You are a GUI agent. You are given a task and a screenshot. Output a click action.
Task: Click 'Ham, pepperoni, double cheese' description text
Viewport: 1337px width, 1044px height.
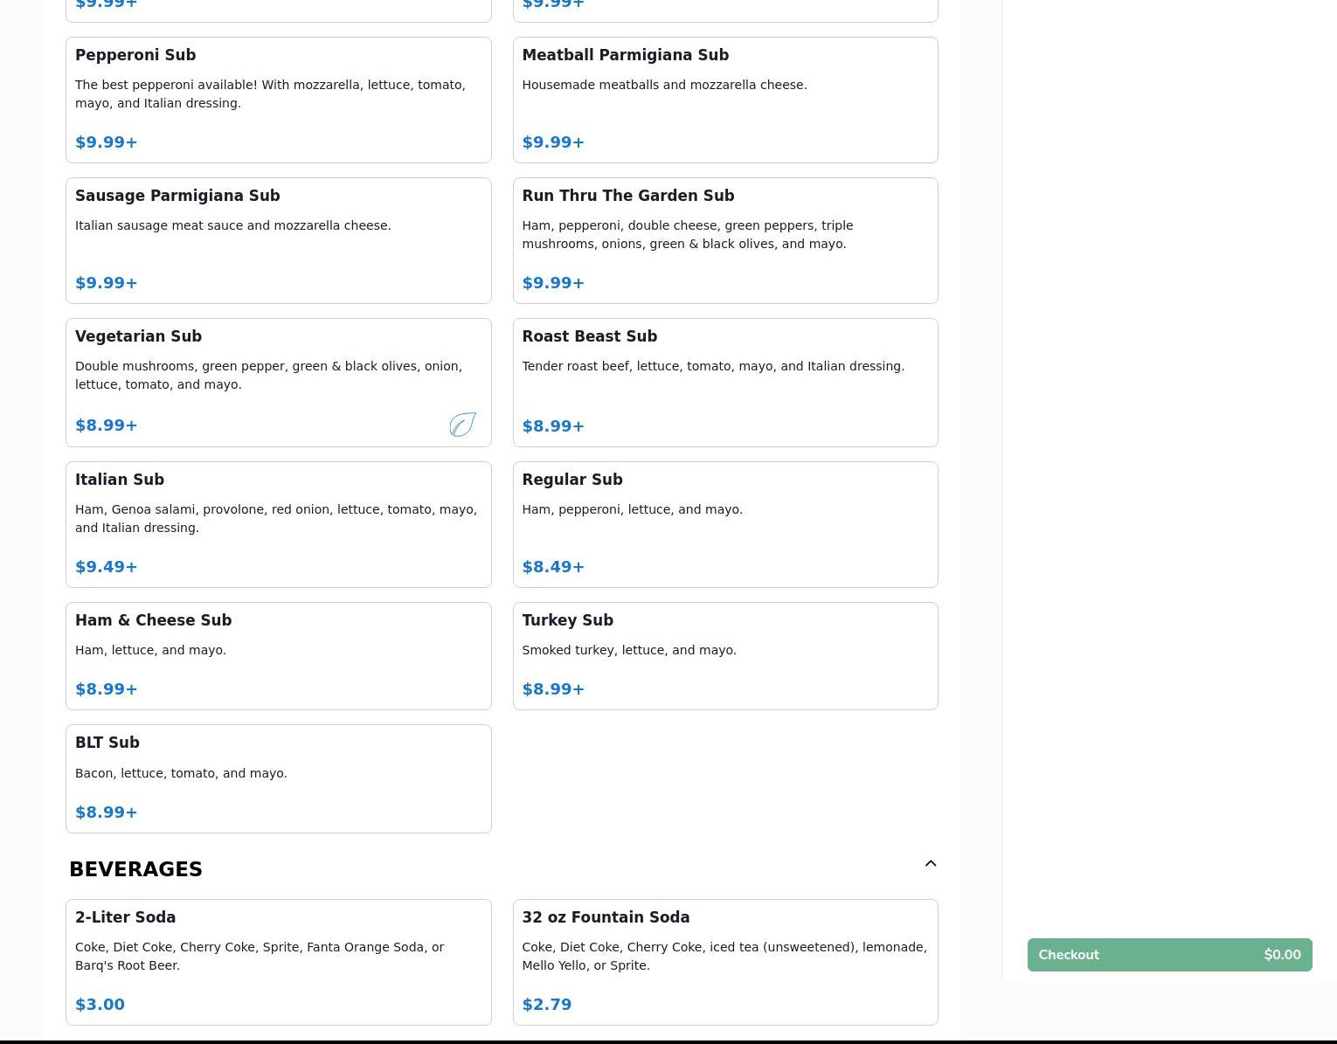[688, 234]
